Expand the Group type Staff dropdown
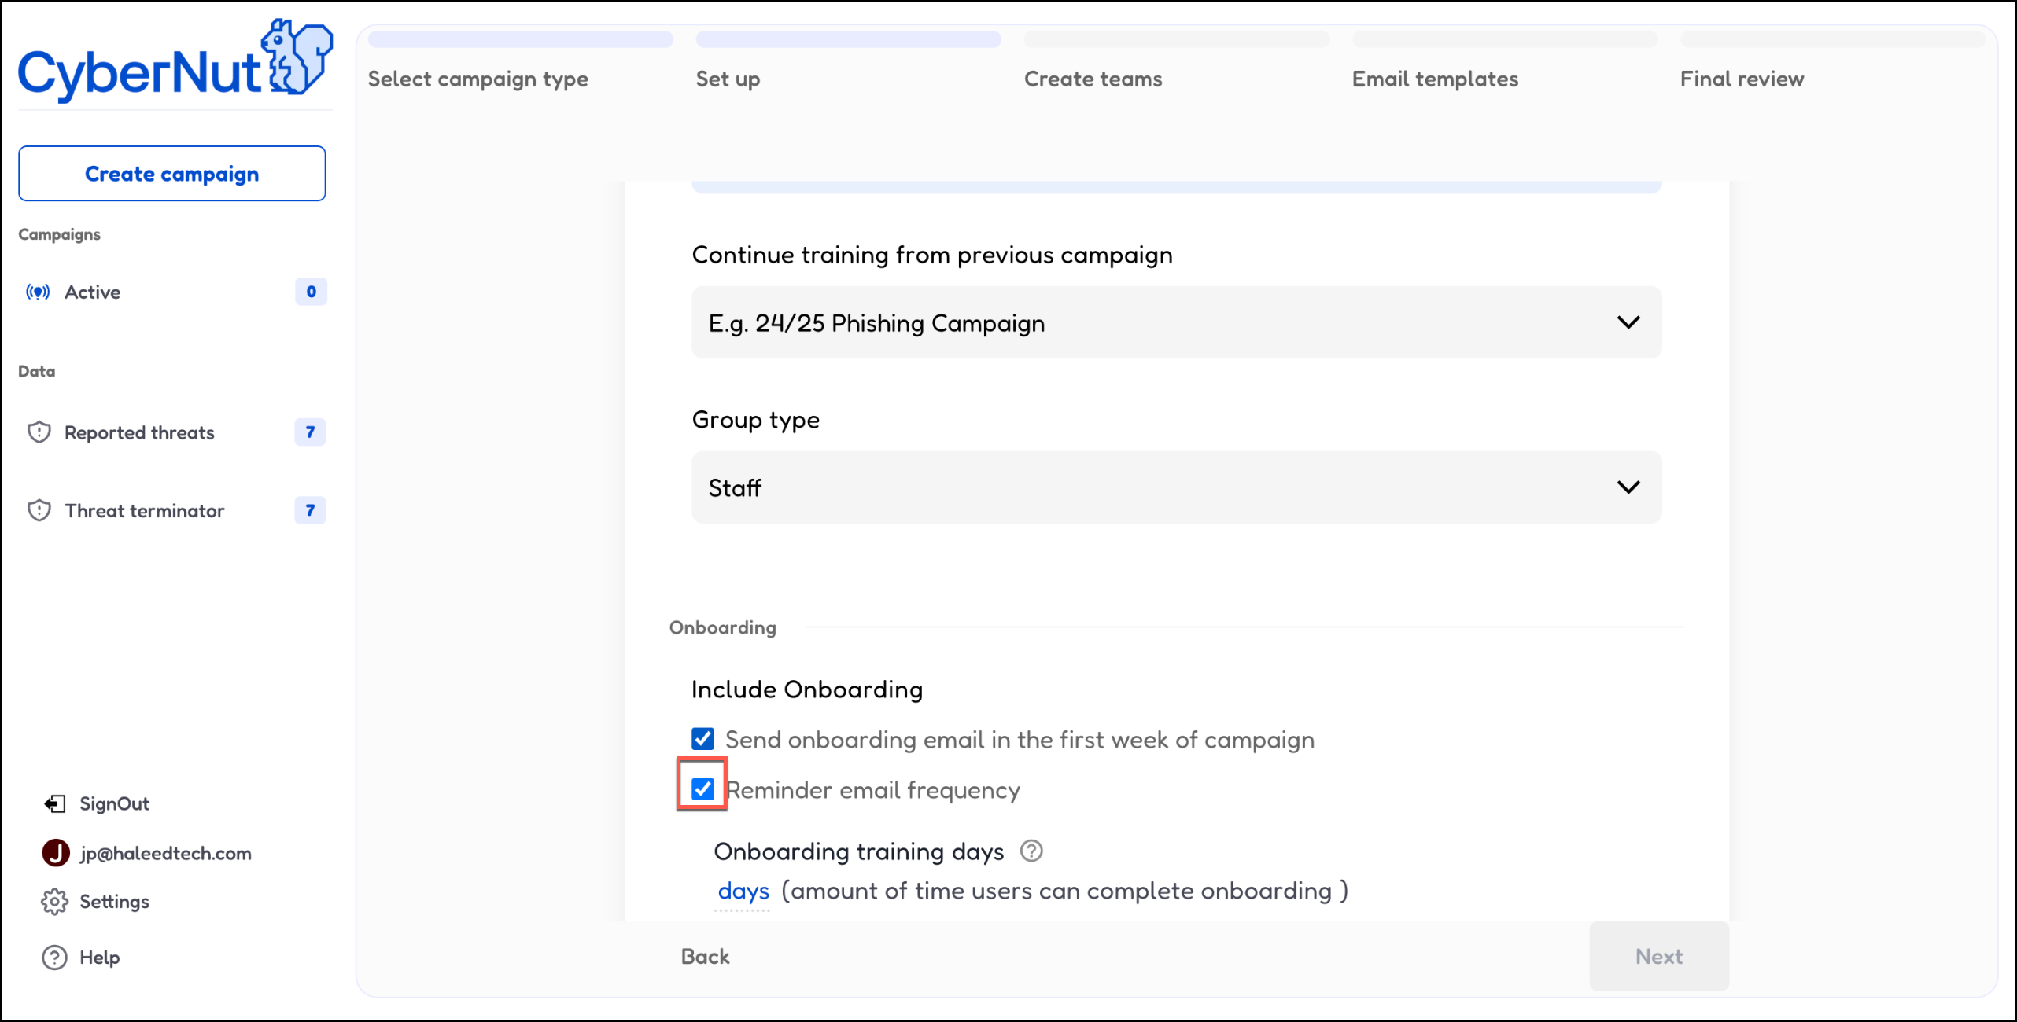Image resolution: width=2017 pixels, height=1022 pixels. coord(1176,487)
